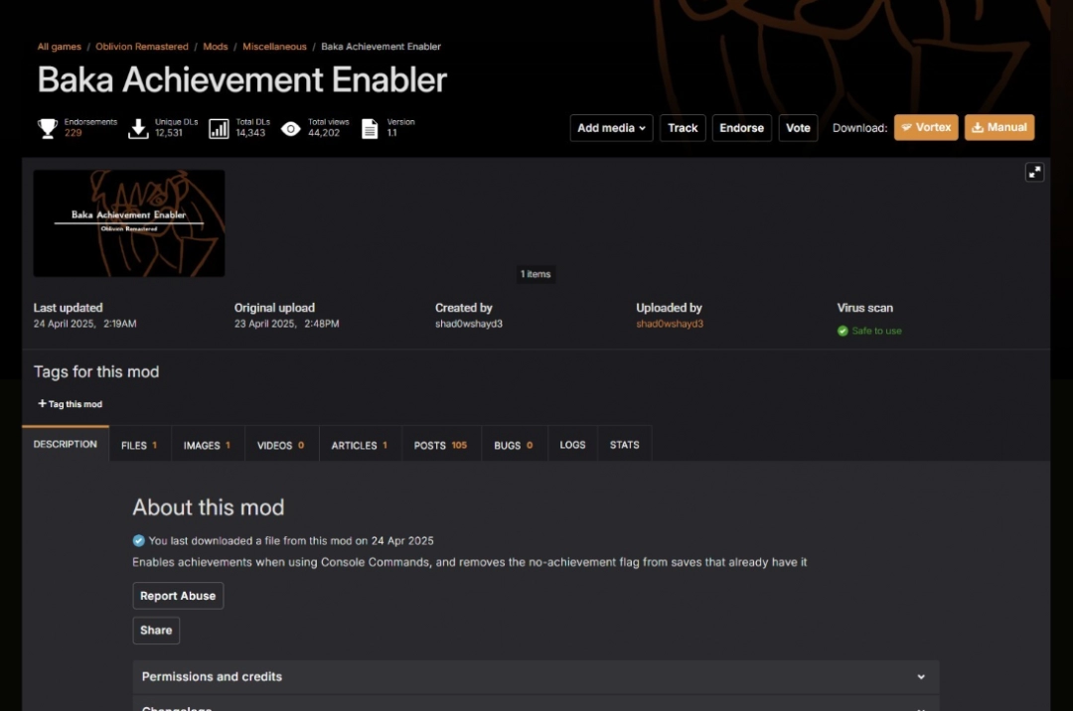Click the total DLs value 14,343
The width and height of the screenshot is (1073, 711).
[250, 133]
